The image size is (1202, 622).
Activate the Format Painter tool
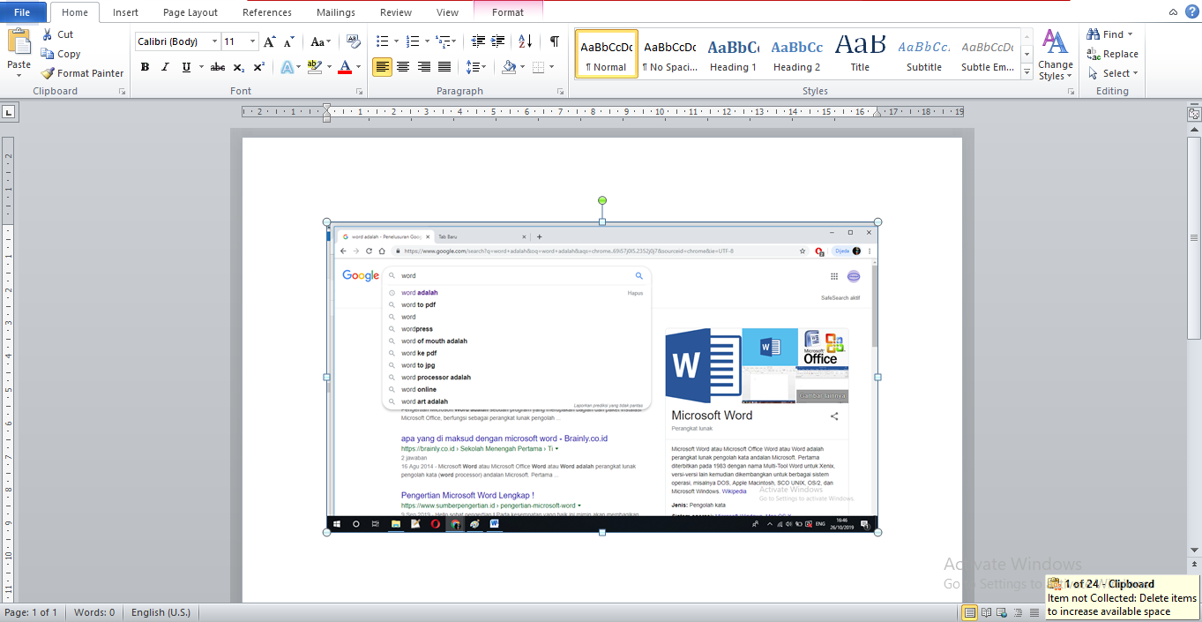point(83,73)
